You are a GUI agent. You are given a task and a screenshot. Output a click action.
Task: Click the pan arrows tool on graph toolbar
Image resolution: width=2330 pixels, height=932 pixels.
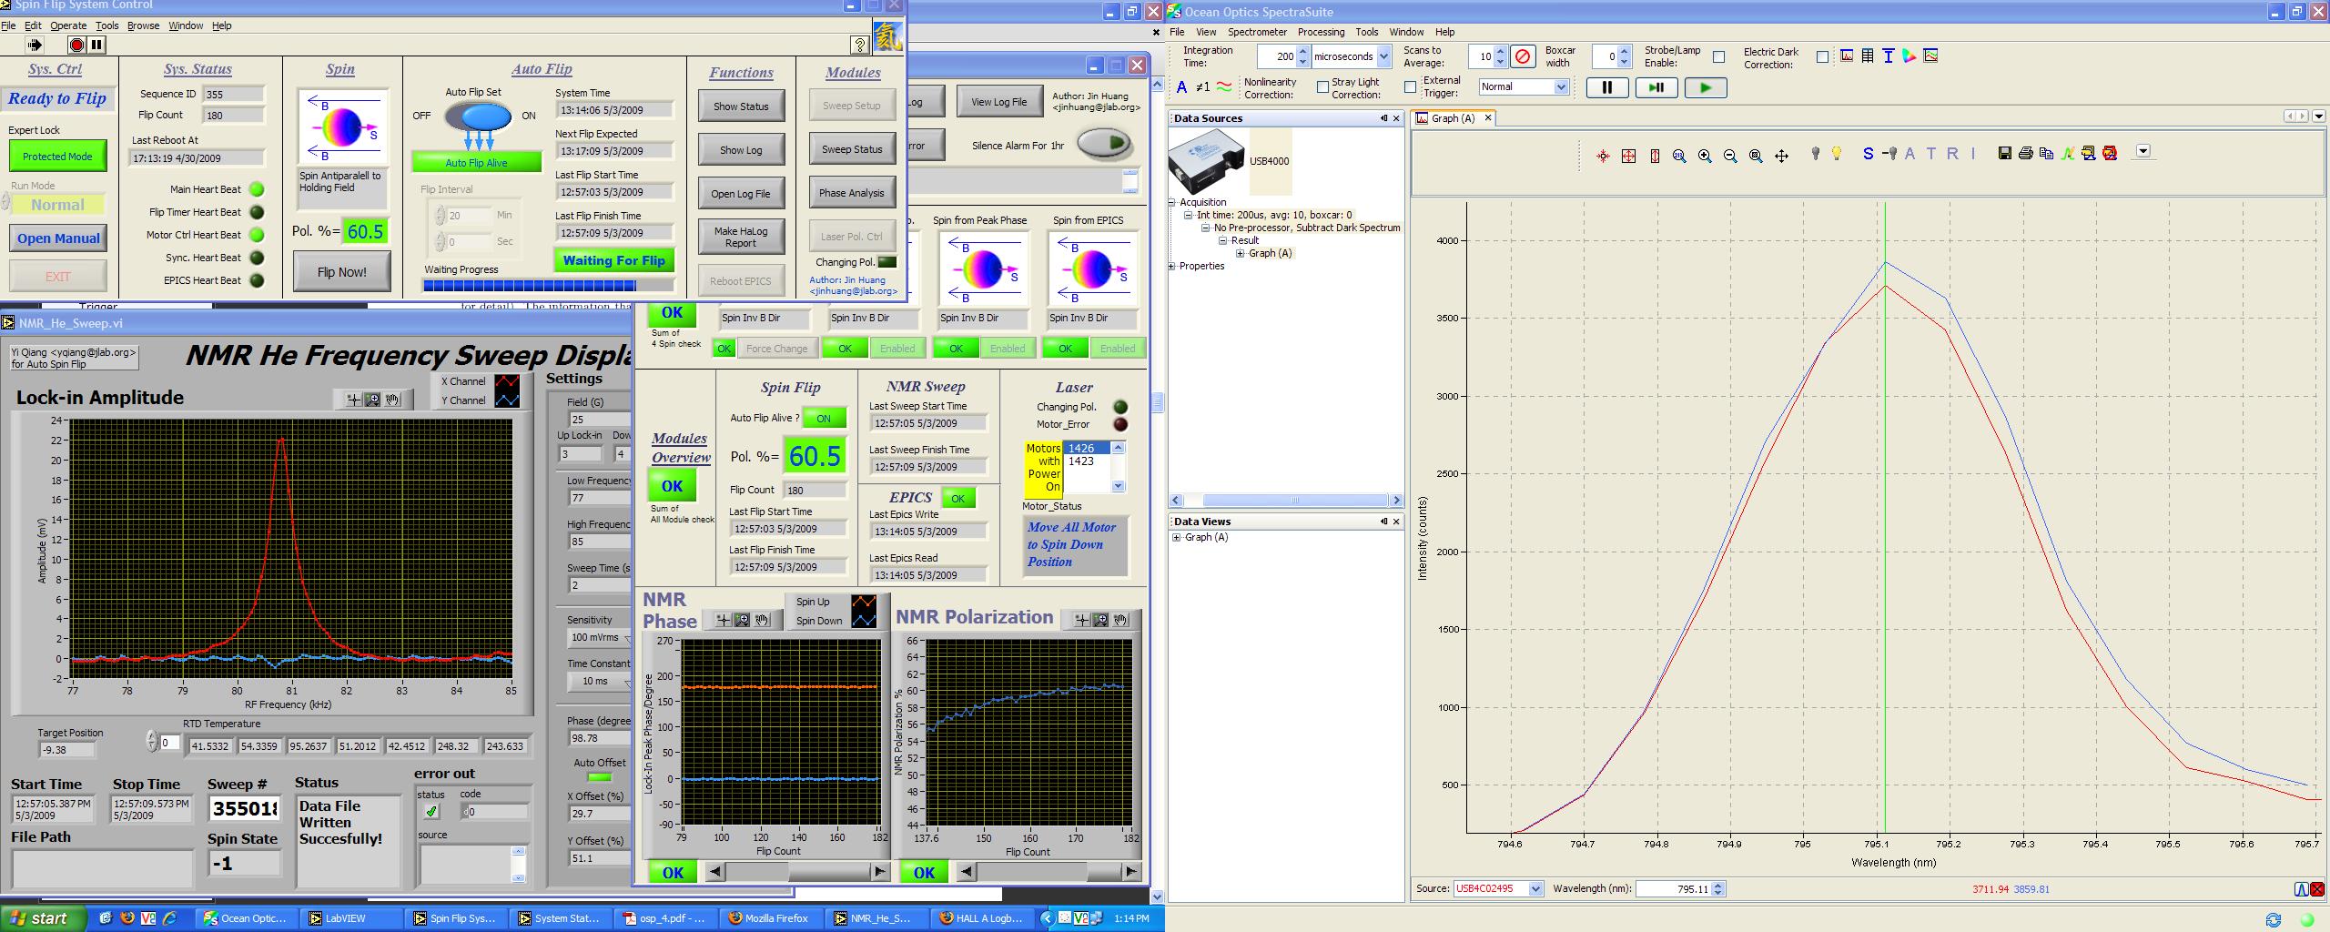tap(1781, 156)
